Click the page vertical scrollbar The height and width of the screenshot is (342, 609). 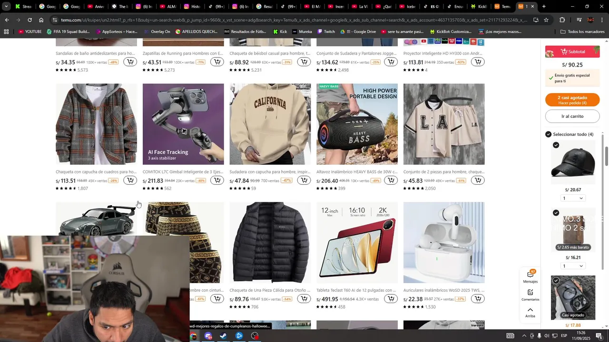coord(607,157)
